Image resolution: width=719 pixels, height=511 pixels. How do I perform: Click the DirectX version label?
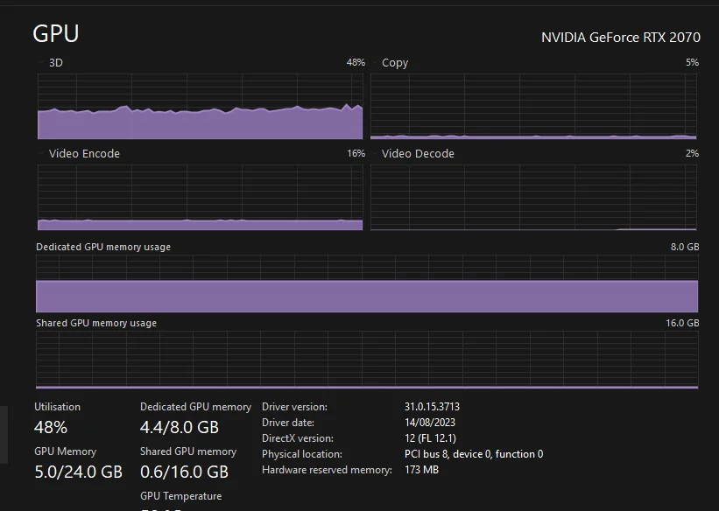[298, 438]
